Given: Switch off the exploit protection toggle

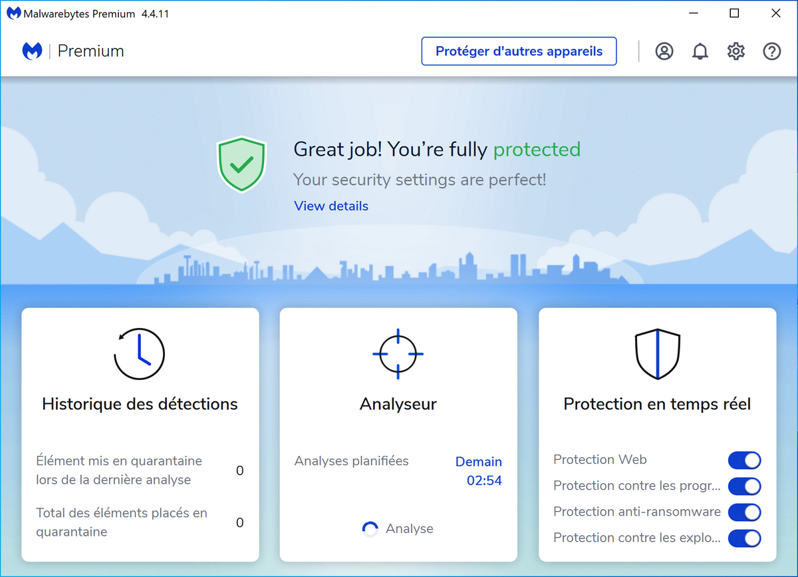Looking at the screenshot, I should (x=744, y=538).
